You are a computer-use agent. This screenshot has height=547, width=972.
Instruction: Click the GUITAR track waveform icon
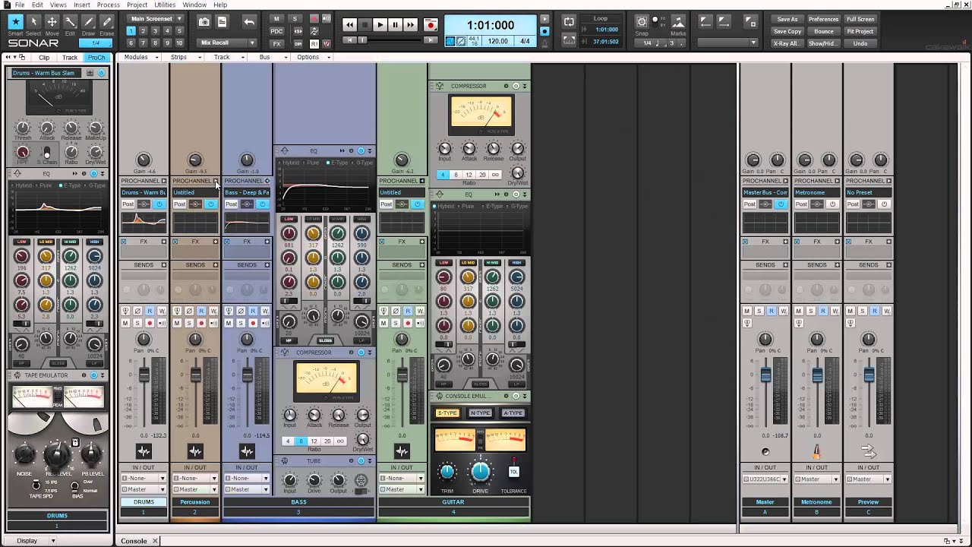pyautogui.click(x=402, y=452)
